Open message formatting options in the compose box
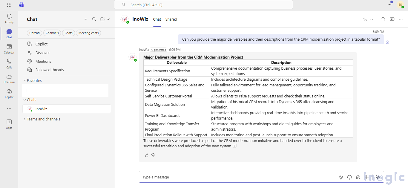The image size is (408, 188). 341,177
